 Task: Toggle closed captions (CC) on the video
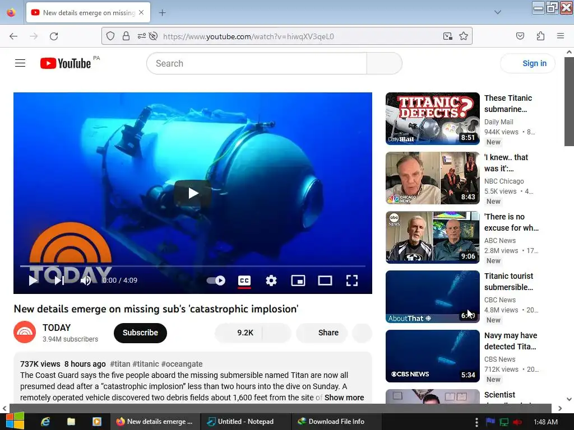[244, 281]
